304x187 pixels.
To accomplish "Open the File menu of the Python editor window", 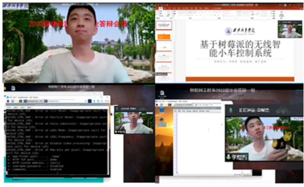I will [x=175, y=111].
